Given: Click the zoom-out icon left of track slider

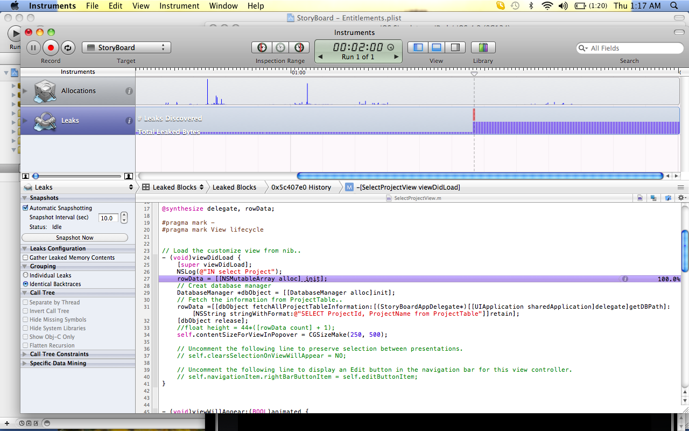Looking at the screenshot, I should coord(25,176).
